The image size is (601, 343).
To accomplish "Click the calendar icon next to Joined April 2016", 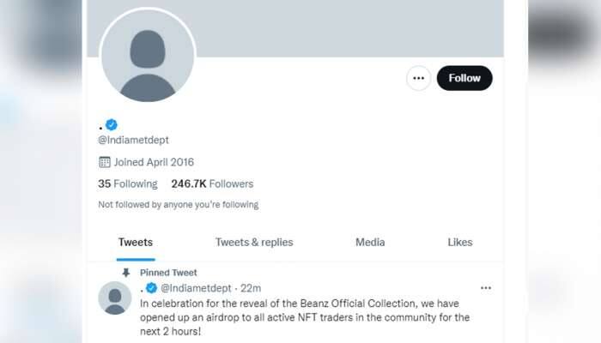I will [x=105, y=162].
